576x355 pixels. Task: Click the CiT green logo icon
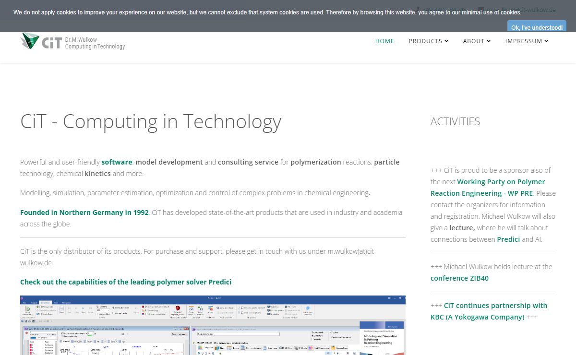coord(30,41)
